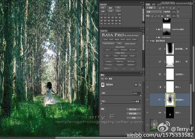Screen dimensions: 195x139
Task: Filter layers by pixel layer icon
Action: coord(160,8)
